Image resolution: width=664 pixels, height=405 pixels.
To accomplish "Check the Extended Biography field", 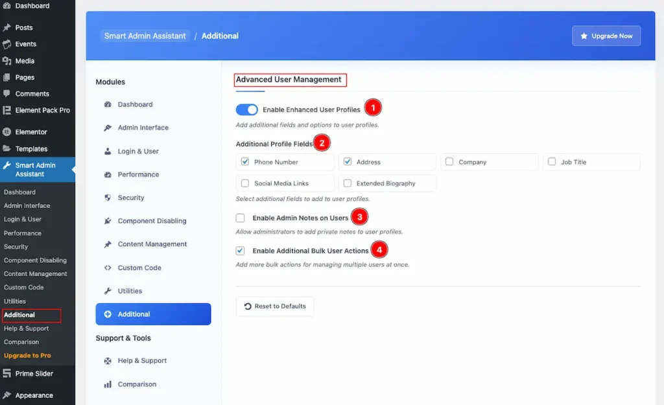I will click(348, 183).
